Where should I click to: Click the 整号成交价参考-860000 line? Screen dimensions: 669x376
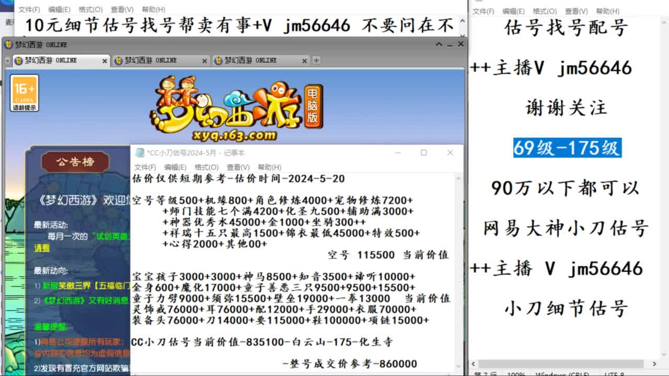tap(350, 364)
